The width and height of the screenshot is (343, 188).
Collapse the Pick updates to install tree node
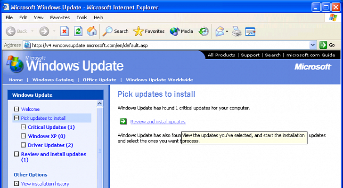tap(16, 118)
